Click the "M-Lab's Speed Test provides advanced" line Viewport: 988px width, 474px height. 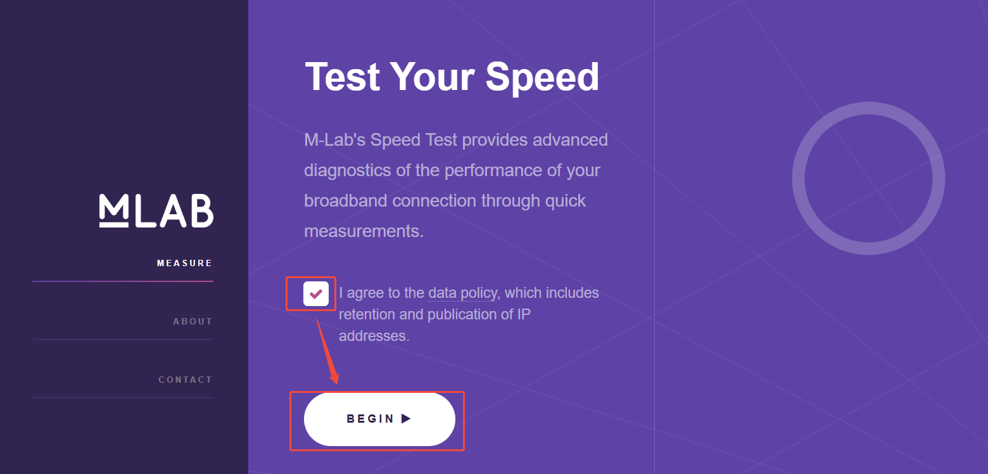[x=456, y=139]
